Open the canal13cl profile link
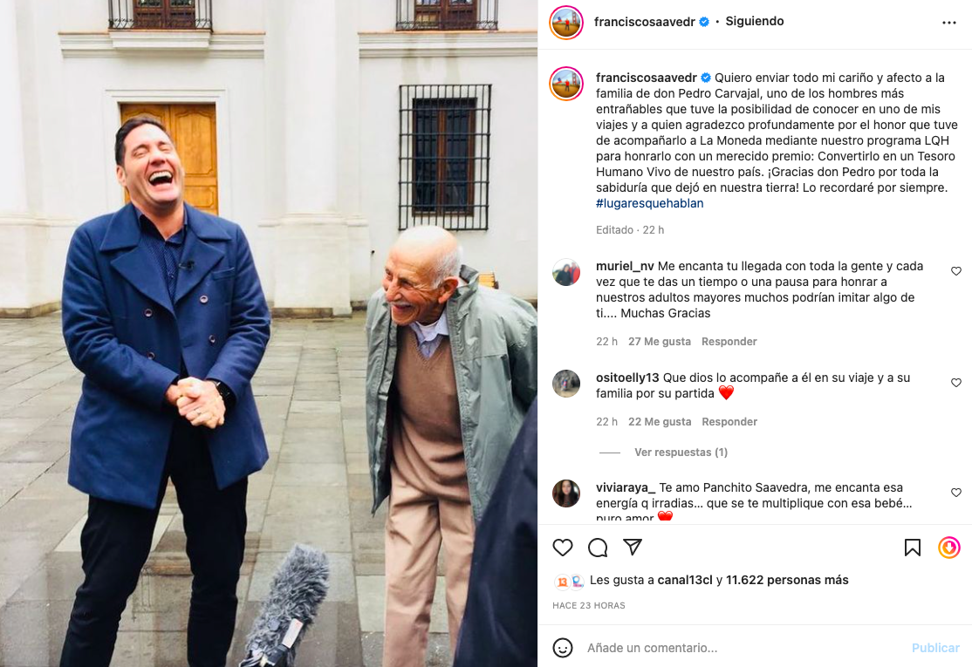 pos(684,581)
